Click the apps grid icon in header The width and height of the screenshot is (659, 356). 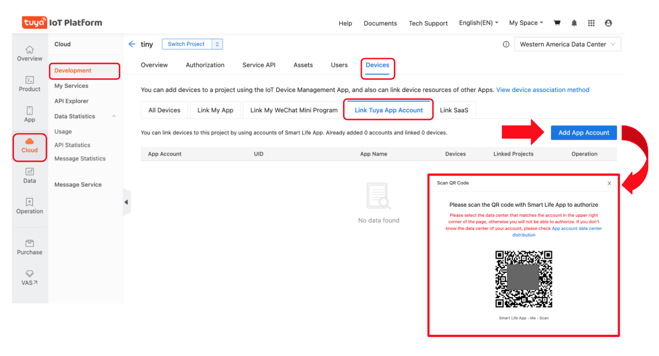click(591, 23)
